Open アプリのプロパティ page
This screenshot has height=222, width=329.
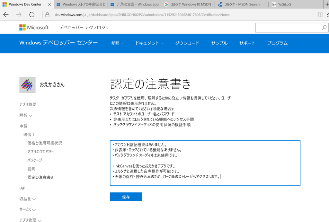click(41, 152)
